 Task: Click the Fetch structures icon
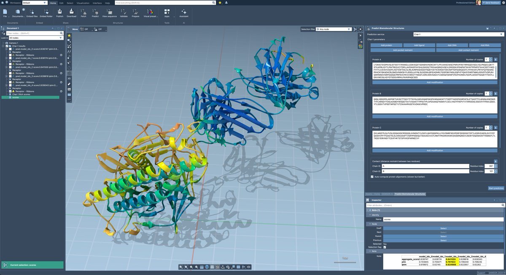click(x=83, y=13)
